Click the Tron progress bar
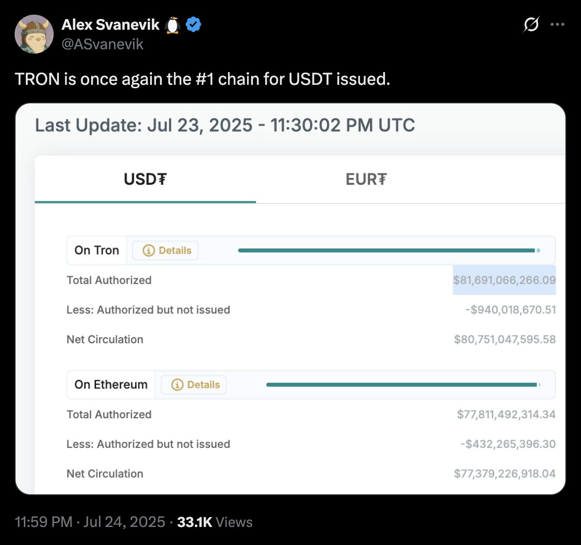581x545 pixels. (x=387, y=251)
